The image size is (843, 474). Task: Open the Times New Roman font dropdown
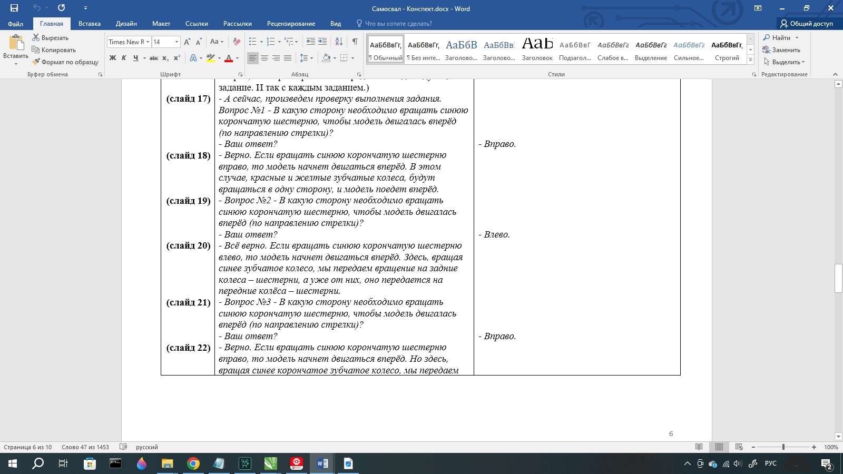(148, 42)
